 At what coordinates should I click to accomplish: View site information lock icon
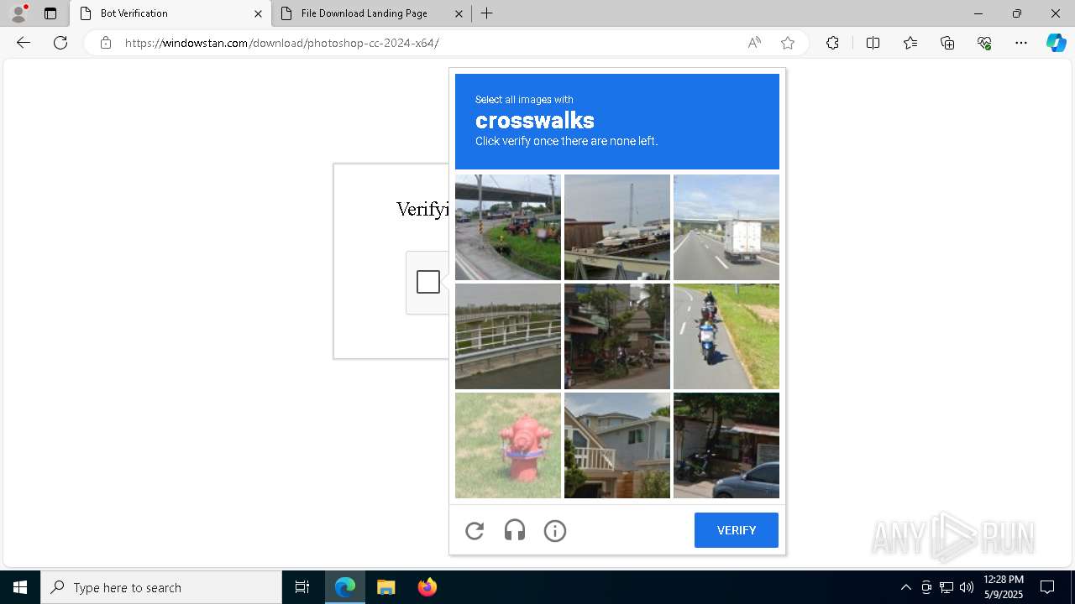coord(106,43)
